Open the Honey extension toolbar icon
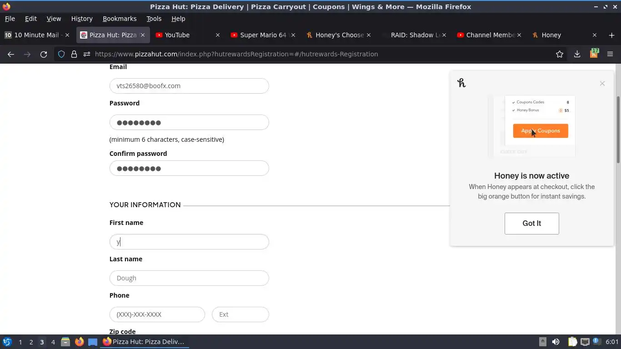 [x=594, y=54]
